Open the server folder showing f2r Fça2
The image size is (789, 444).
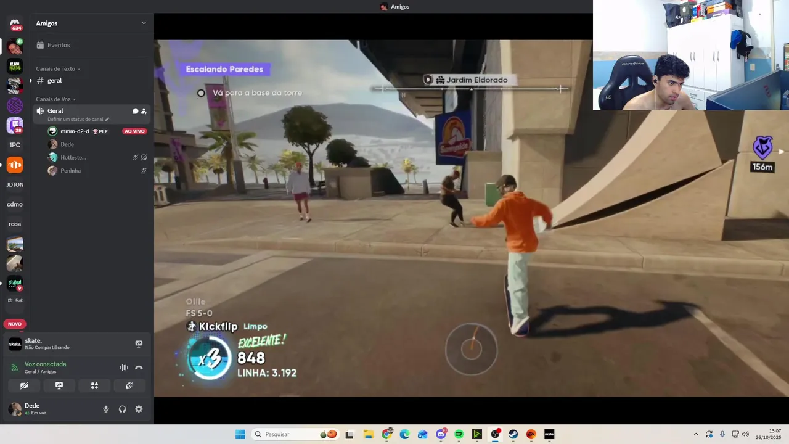pos(15,301)
